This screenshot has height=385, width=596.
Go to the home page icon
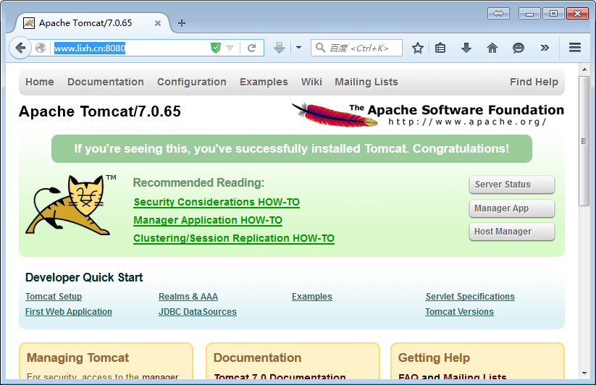(x=492, y=48)
